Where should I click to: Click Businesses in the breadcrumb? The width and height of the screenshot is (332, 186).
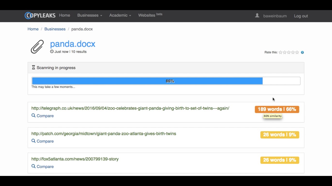[x=55, y=29]
